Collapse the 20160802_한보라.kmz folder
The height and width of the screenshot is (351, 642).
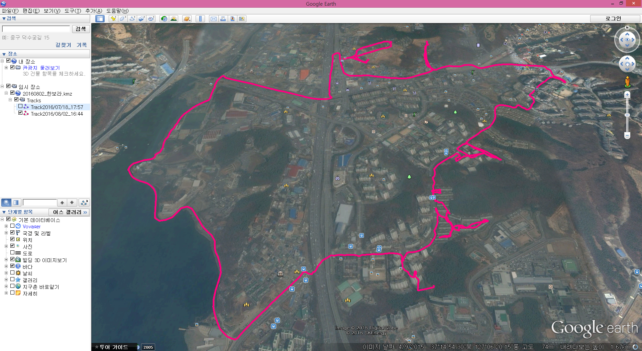(x=6, y=93)
